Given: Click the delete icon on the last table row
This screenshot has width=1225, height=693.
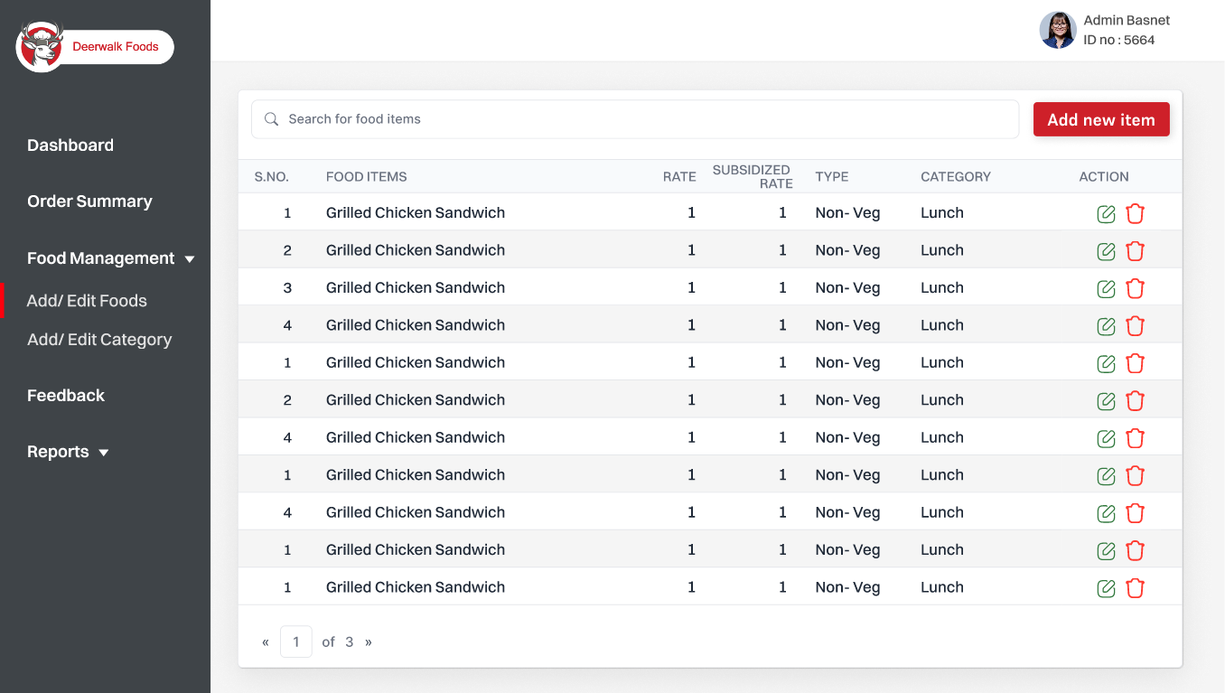Looking at the screenshot, I should point(1135,587).
